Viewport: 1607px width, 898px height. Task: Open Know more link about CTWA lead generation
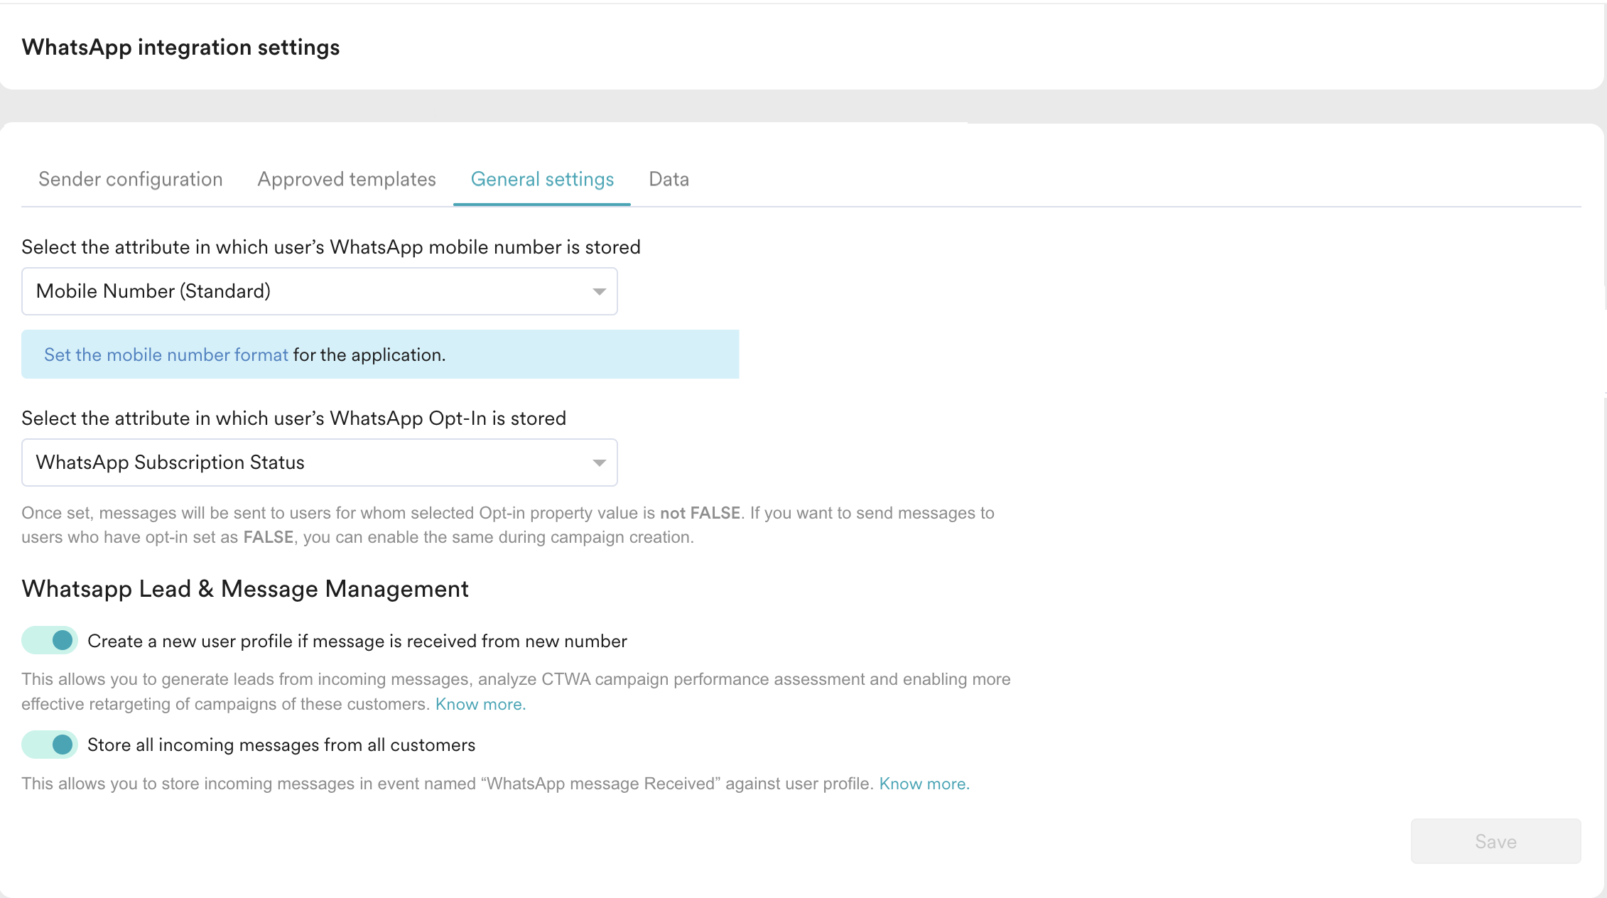480,704
